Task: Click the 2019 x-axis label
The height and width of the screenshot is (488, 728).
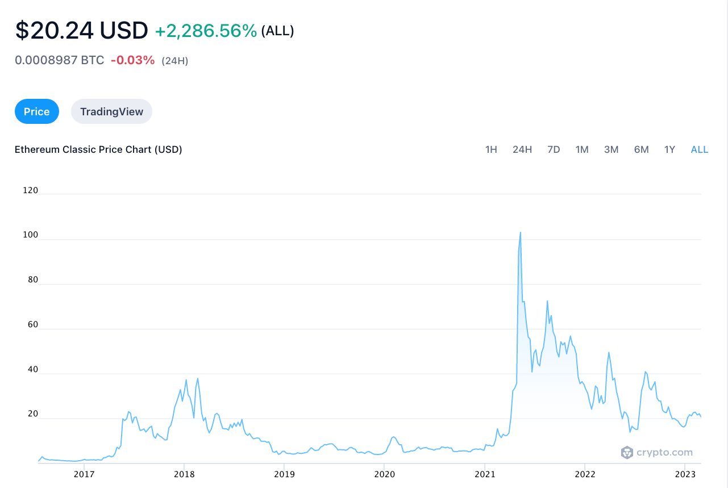Action: (284, 474)
